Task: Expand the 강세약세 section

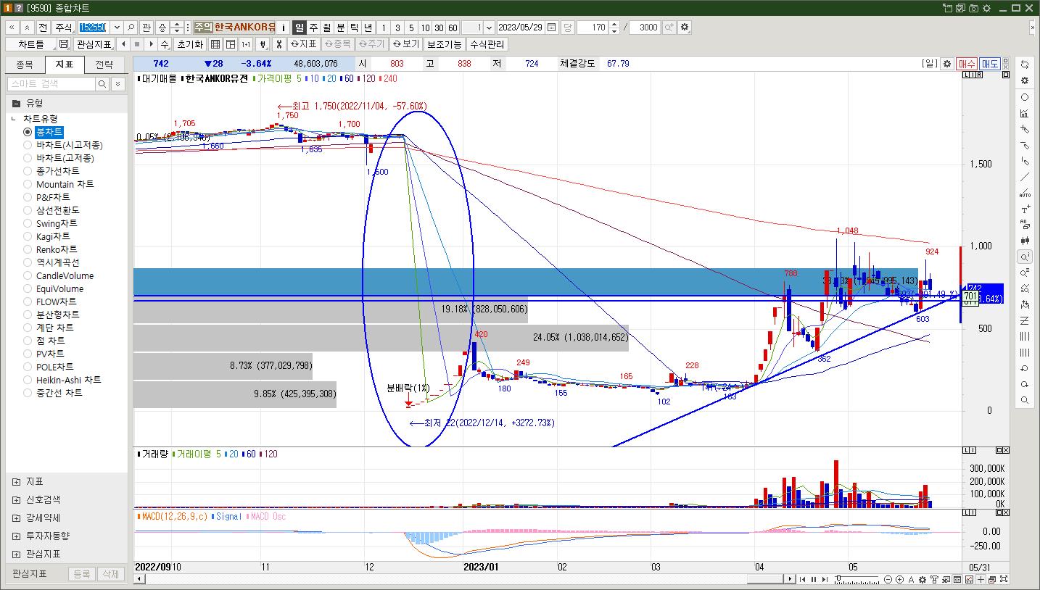Action: click(16, 518)
